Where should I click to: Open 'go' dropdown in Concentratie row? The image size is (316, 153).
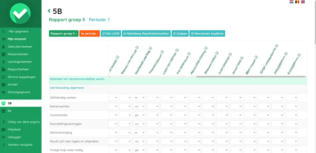139,115
